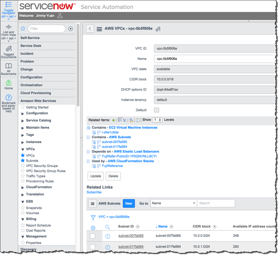Select the subnet-017fa564 row checkbox

point(93,247)
